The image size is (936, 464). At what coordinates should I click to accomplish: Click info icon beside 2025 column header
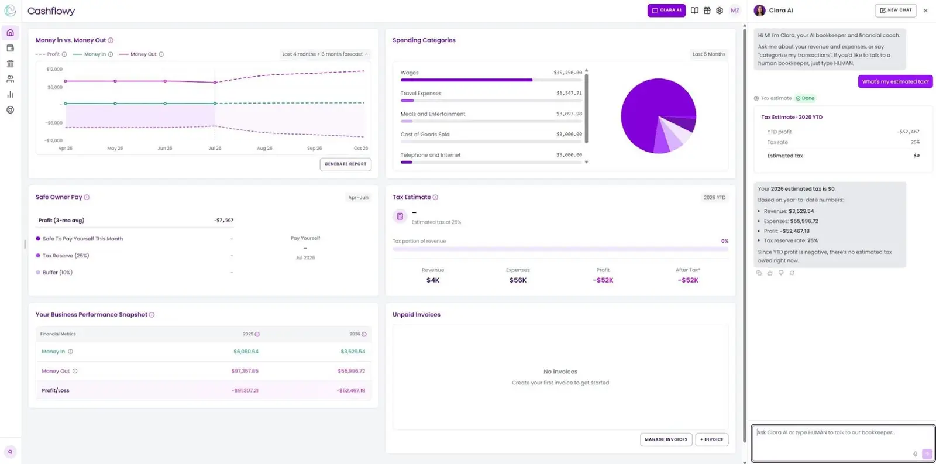[x=257, y=334]
